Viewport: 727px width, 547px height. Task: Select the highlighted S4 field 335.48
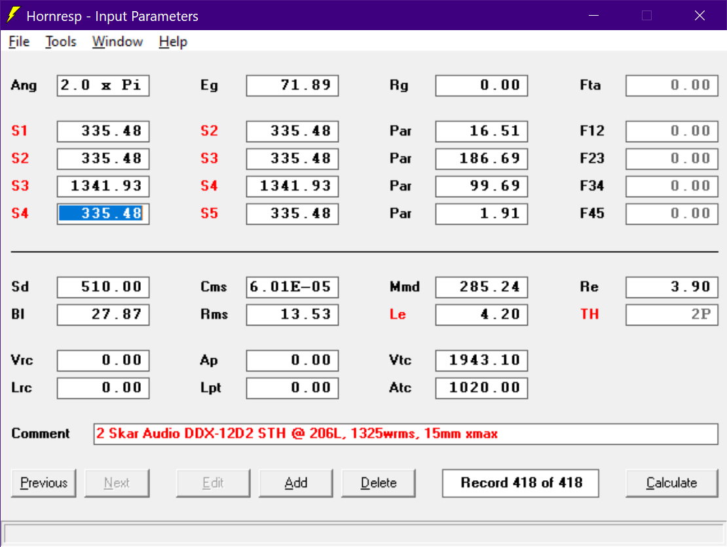coord(103,214)
